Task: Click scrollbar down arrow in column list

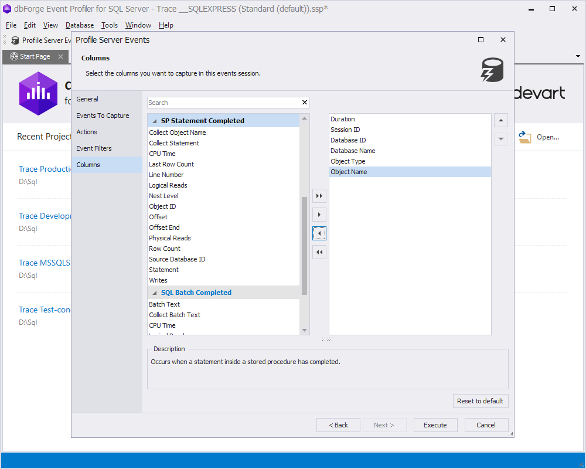Action: pyautogui.click(x=304, y=330)
